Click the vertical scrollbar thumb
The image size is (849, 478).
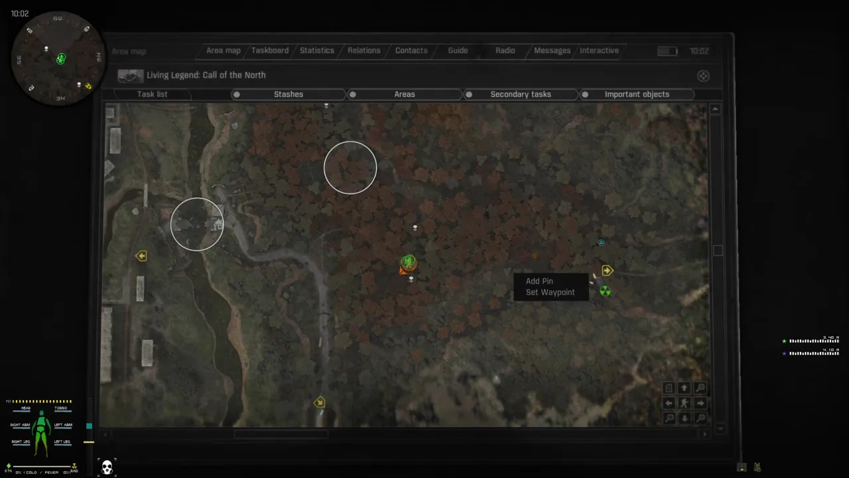(x=718, y=250)
